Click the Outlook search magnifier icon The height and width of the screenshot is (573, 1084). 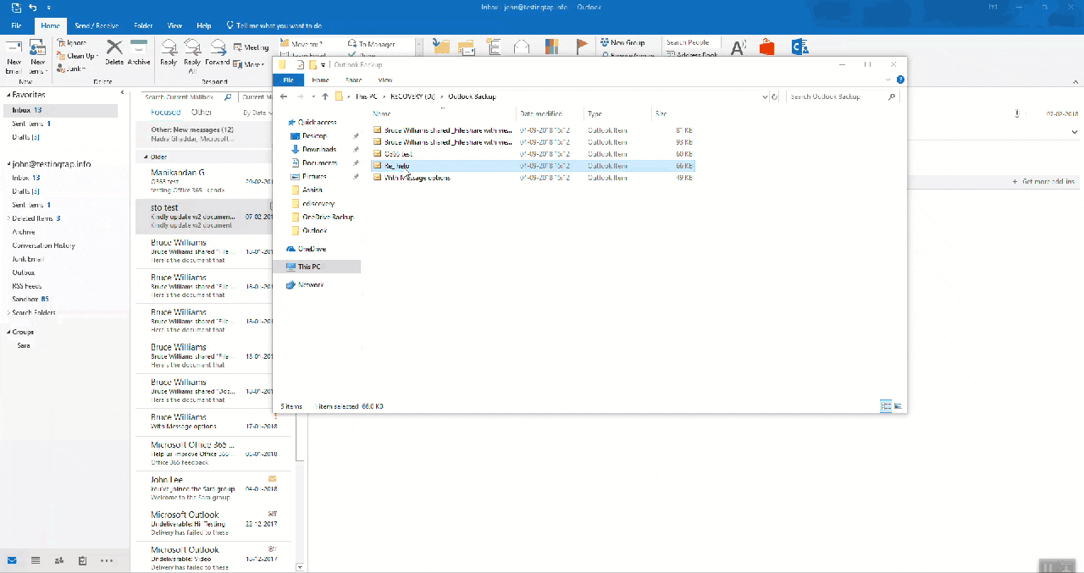[x=229, y=97]
